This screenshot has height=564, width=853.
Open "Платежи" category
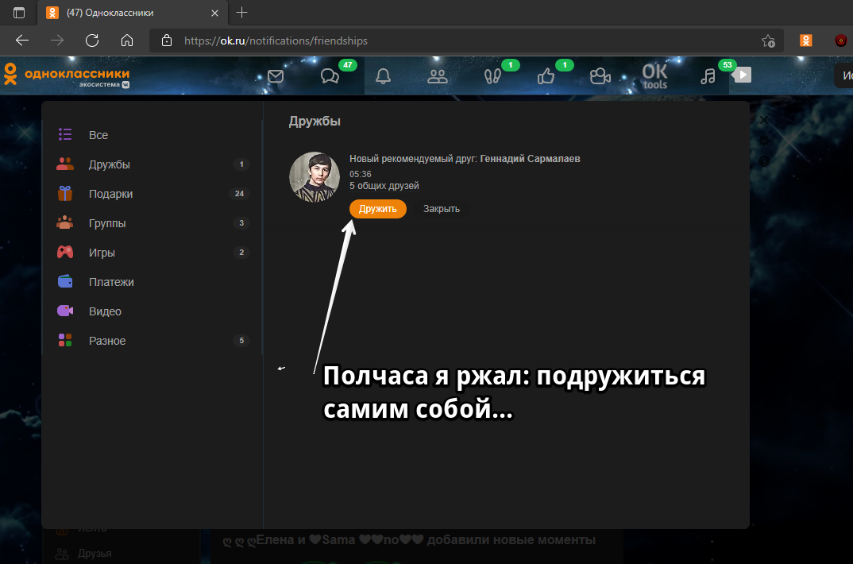point(111,282)
